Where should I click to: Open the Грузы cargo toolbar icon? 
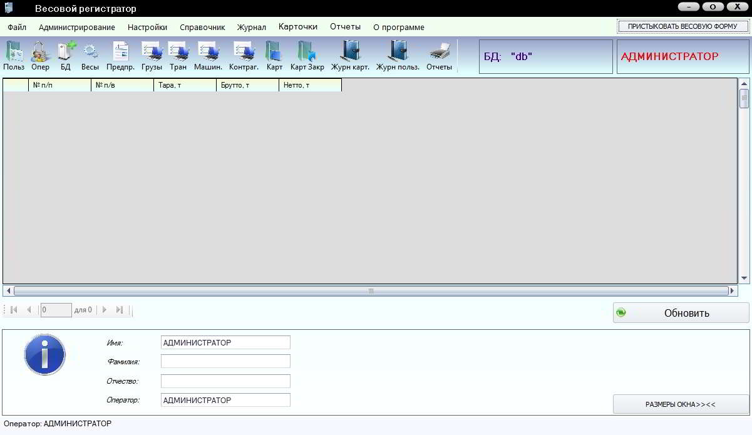[x=152, y=54]
